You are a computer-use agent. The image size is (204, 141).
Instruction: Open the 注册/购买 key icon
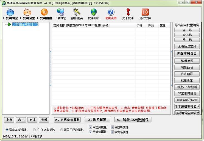coord(76,13)
